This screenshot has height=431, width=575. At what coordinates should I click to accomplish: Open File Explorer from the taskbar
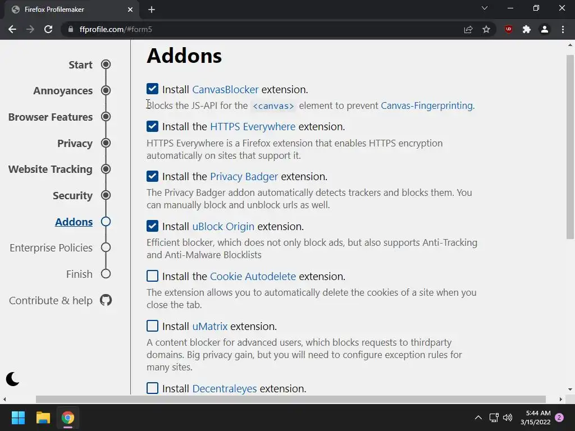click(43, 418)
